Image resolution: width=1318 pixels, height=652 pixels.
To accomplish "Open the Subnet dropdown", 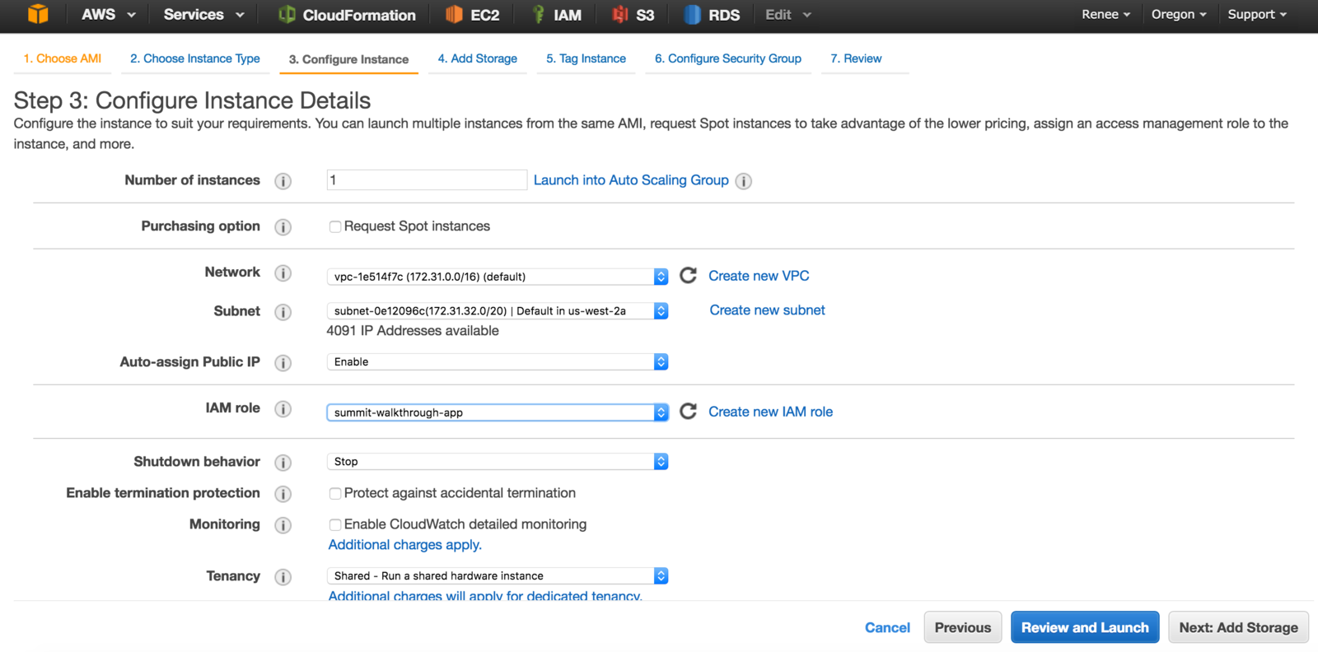I will 498,311.
